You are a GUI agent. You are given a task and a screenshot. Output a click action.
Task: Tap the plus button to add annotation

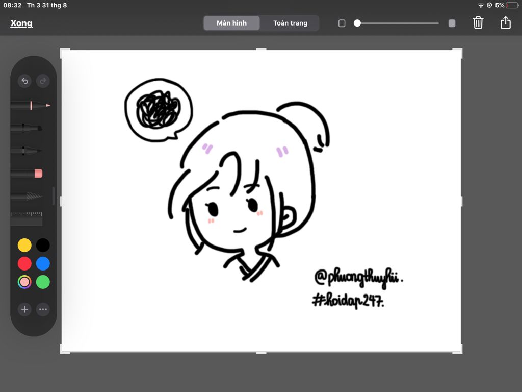click(24, 309)
